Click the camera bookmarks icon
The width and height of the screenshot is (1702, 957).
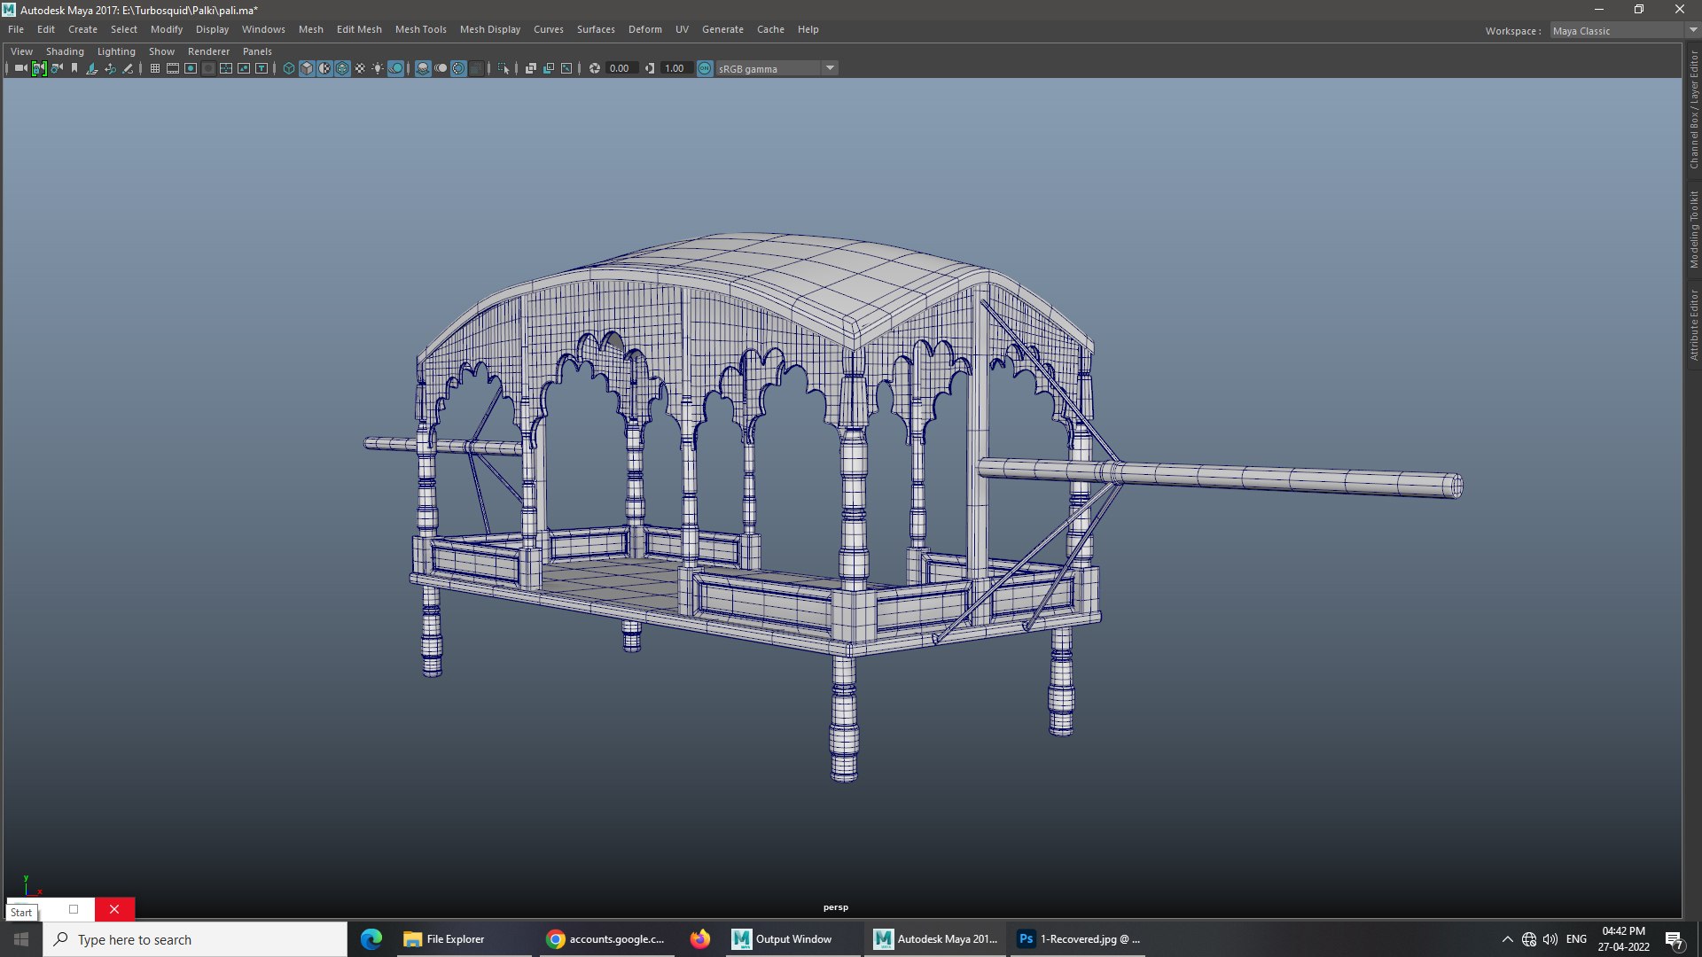coord(74,68)
